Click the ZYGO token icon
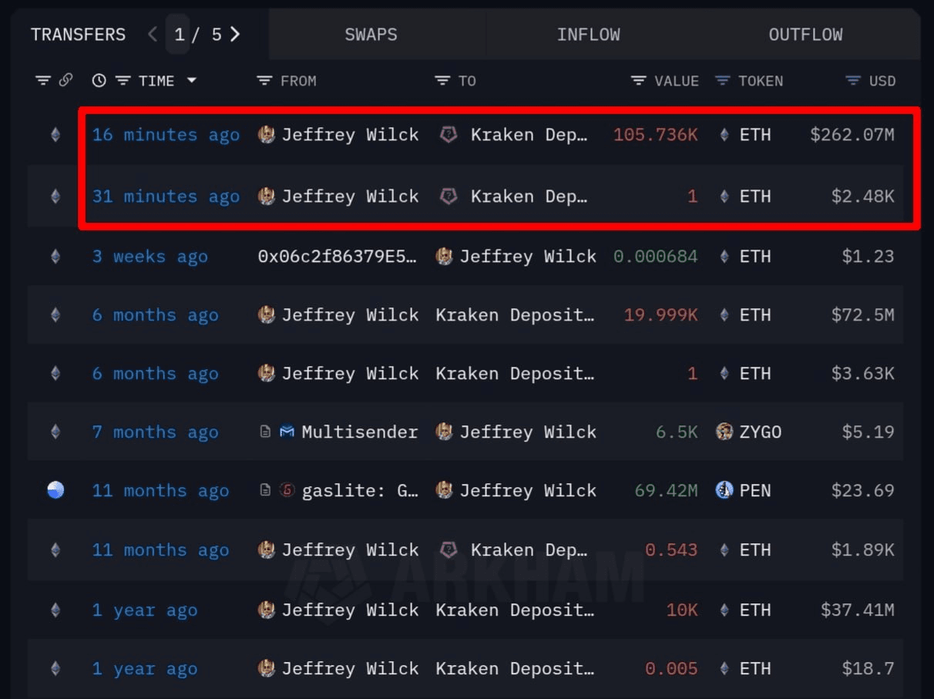Screen dimensions: 934x699 pyautogui.click(x=724, y=432)
